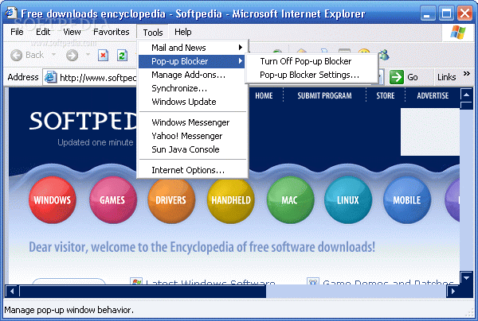This screenshot has height=321, width=478.
Task: Expand Links toolbar double chevron
Action: click(x=466, y=74)
